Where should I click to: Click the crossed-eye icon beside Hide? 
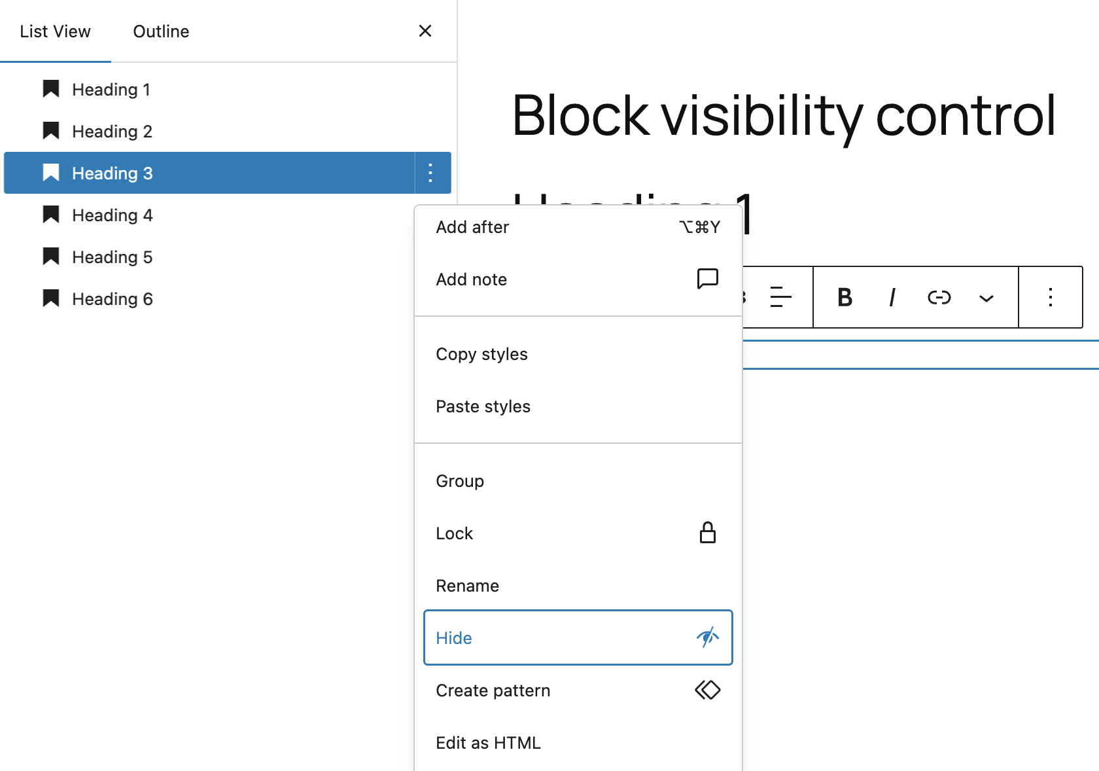pyautogui.click(x=707, y=637)
